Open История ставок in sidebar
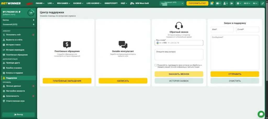The width and height of the screenshot is (268, 119). (19, 45)
